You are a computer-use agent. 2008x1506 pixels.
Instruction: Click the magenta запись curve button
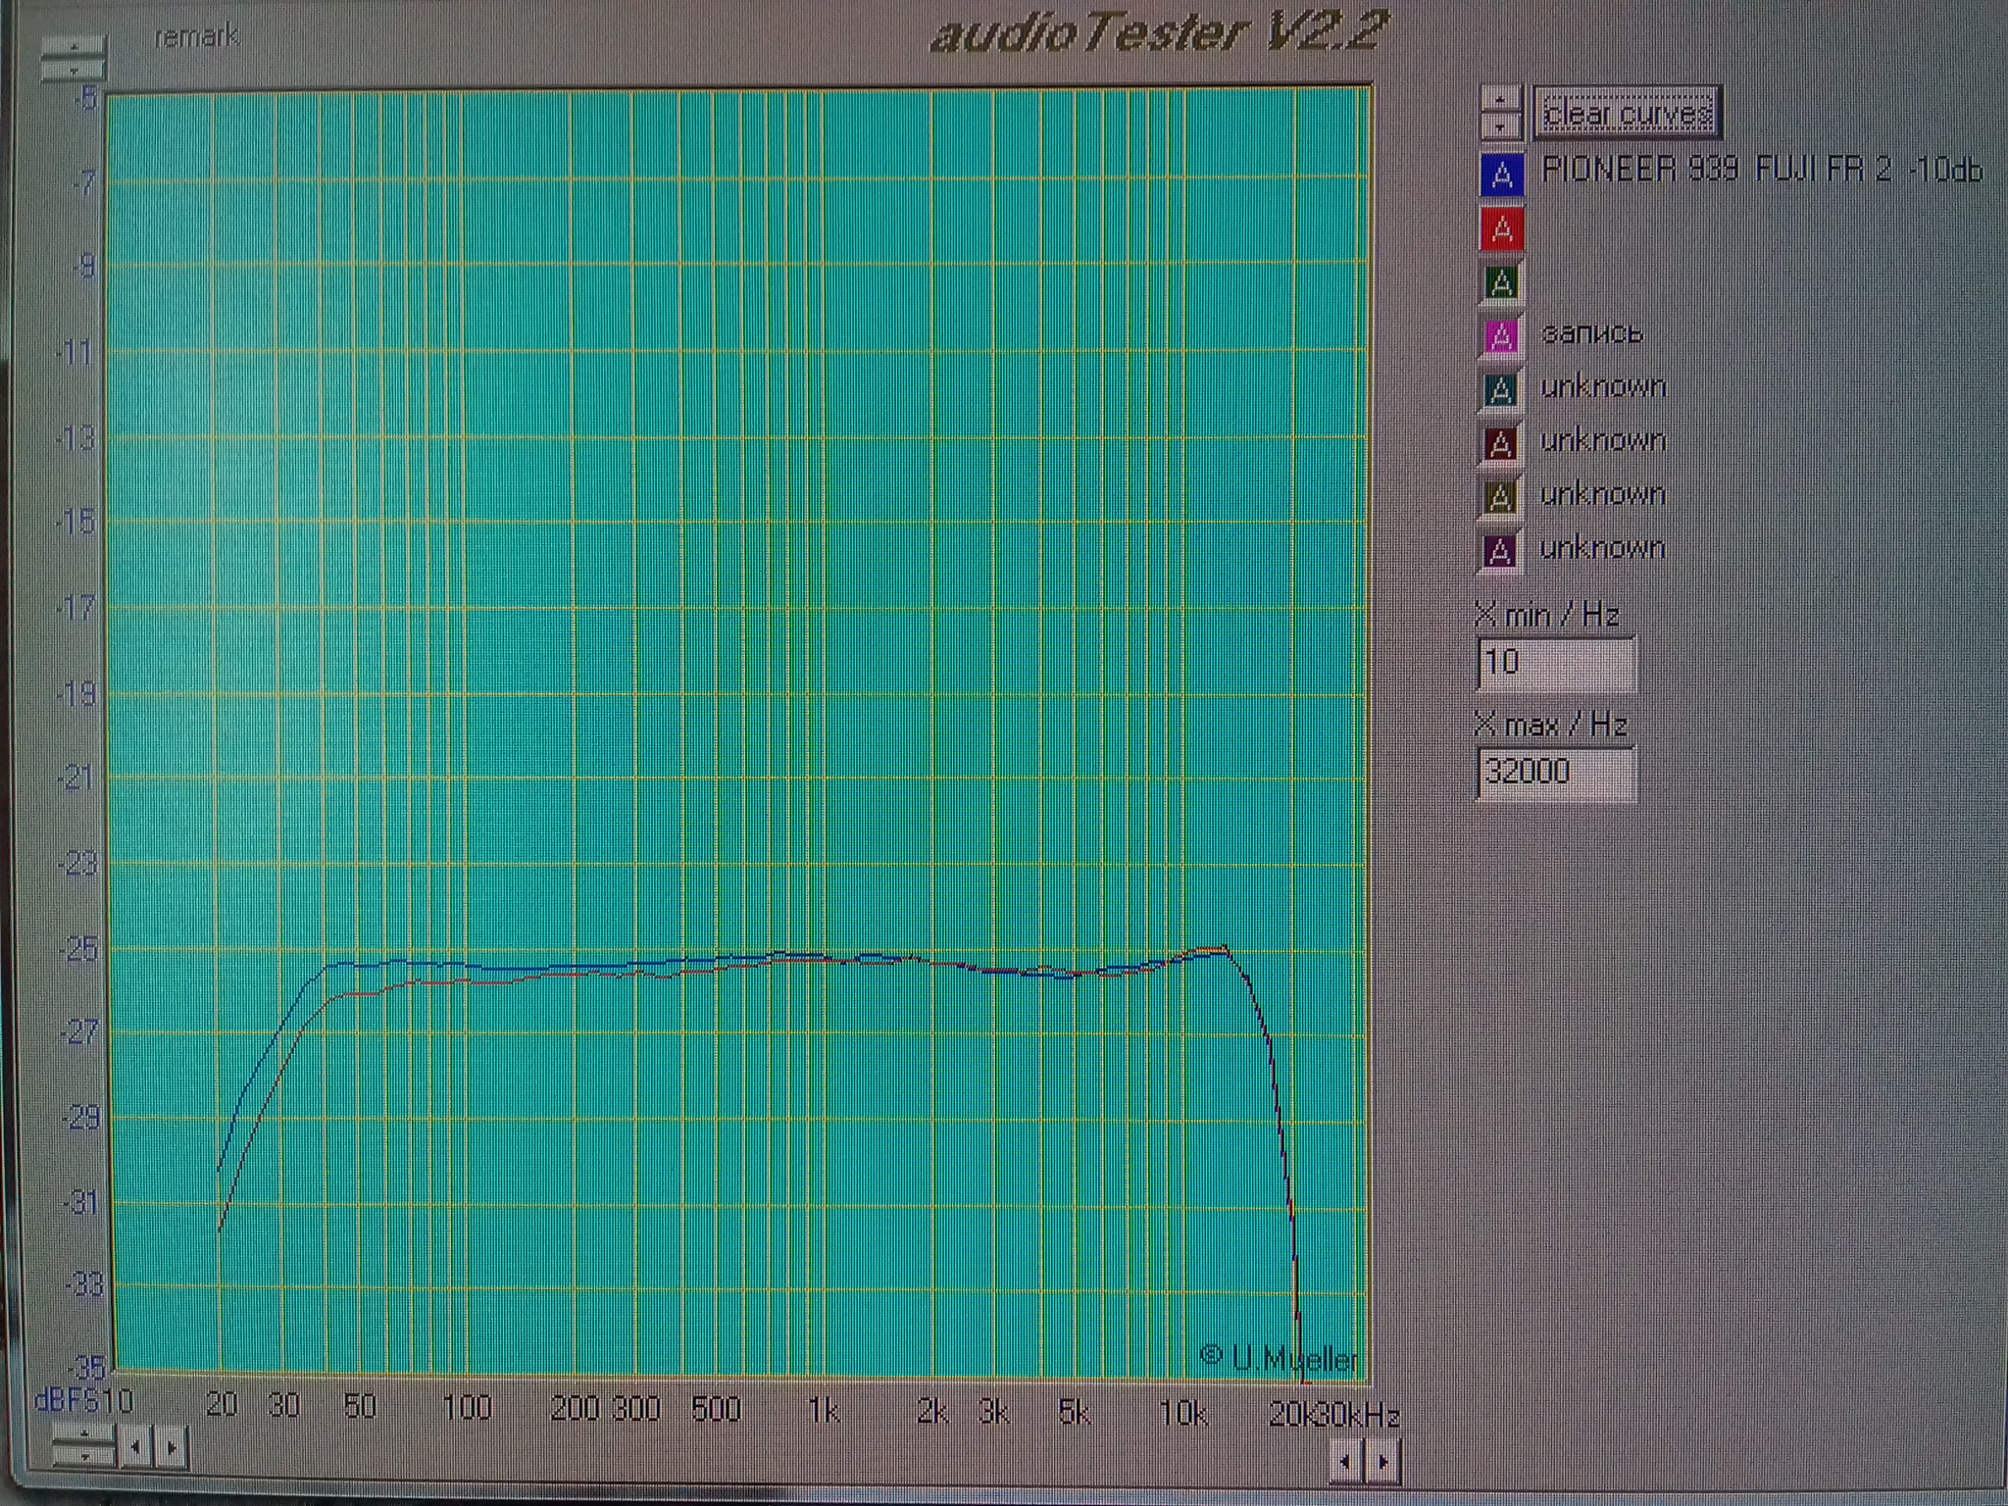click(1501, 336)
